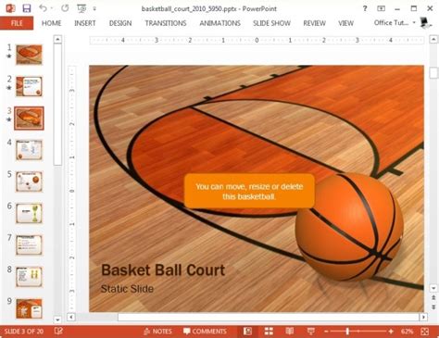Select slide 8 thumbnail

coord(29,277)
